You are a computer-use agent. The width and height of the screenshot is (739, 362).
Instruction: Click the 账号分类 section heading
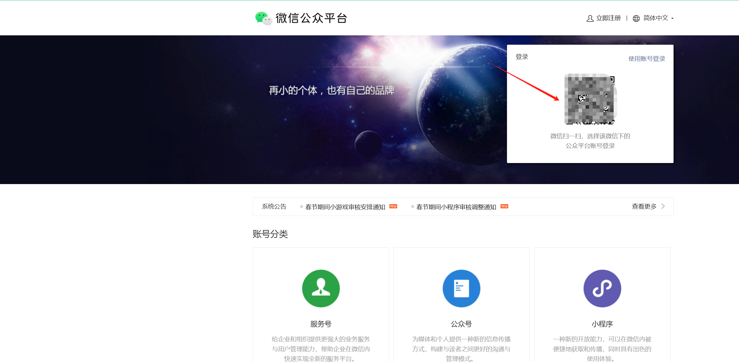coord(270,234)
